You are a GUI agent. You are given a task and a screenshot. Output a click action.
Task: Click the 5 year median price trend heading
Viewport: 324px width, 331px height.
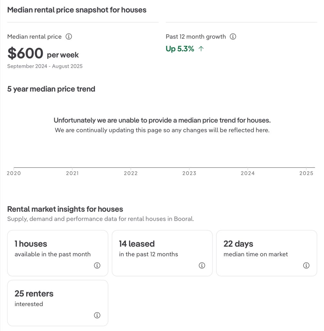(51, 89)
